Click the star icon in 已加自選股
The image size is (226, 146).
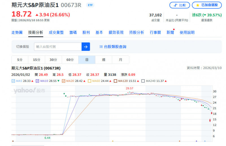click(x=197, y=5)
